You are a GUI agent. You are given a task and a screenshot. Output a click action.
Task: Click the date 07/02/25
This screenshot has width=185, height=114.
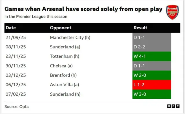16,94
